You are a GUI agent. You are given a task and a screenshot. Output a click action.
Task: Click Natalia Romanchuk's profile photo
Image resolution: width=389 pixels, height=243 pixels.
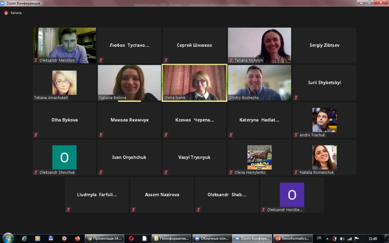(324, 157)
